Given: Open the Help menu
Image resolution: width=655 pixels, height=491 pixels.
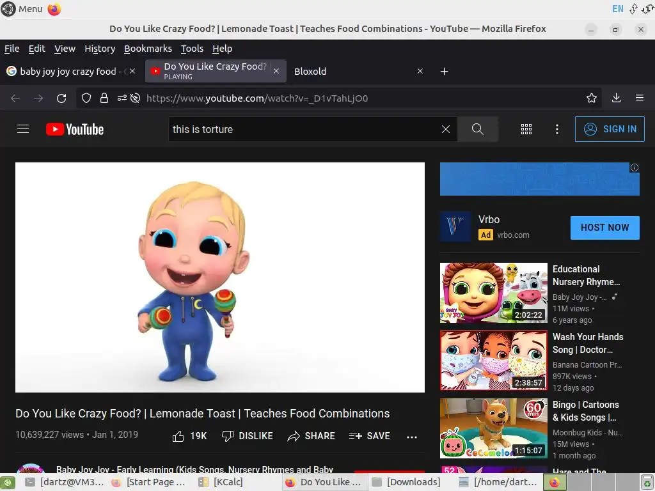Looking at the screenshot, I should (x=222, y=49).
